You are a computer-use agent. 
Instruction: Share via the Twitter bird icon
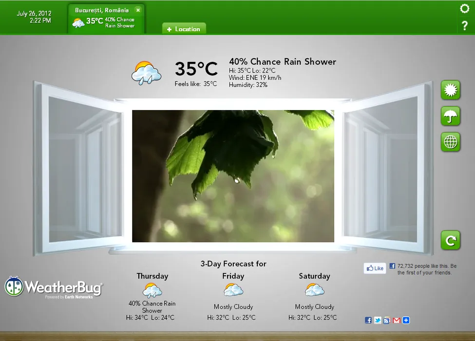(378, 320)
